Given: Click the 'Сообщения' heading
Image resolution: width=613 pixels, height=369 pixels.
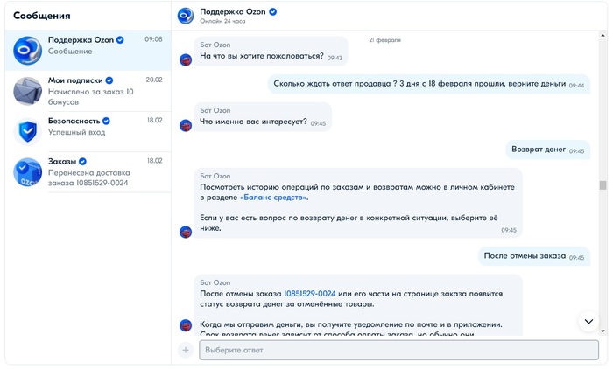Looking at the screenshot, I should pyautogui.click(x=42, y=16).
